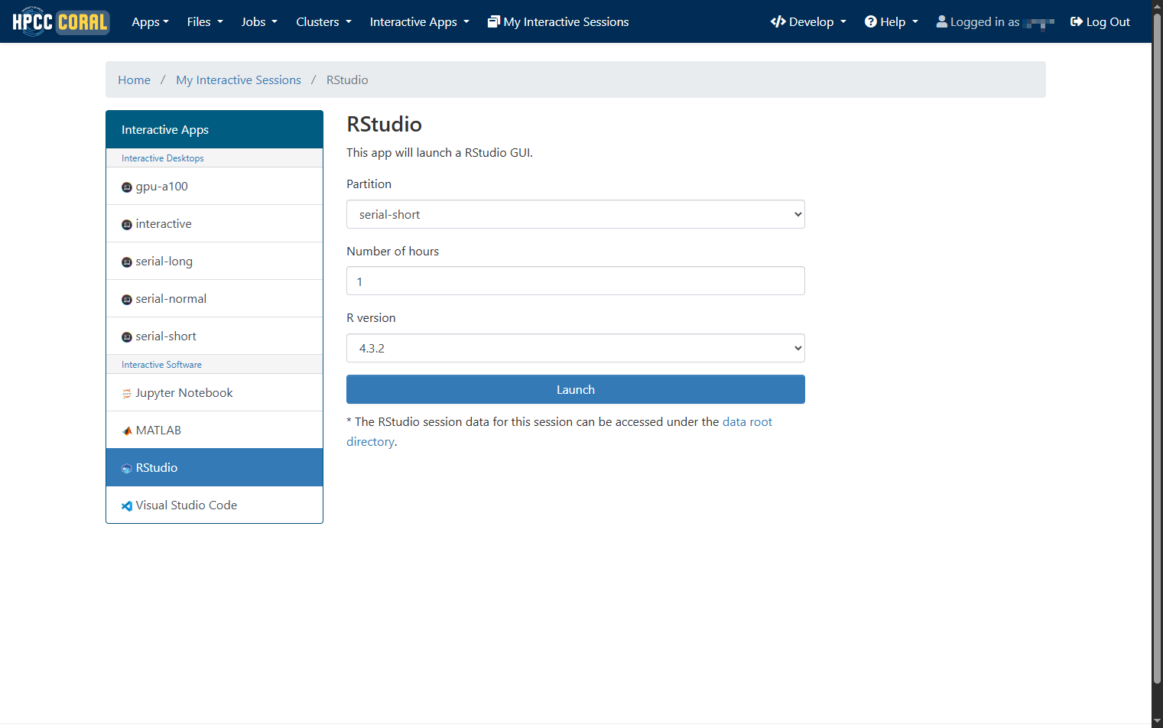Expand the Interactive Apps navbar menu
The image size is (1163, 728).
tap(419, 21)
